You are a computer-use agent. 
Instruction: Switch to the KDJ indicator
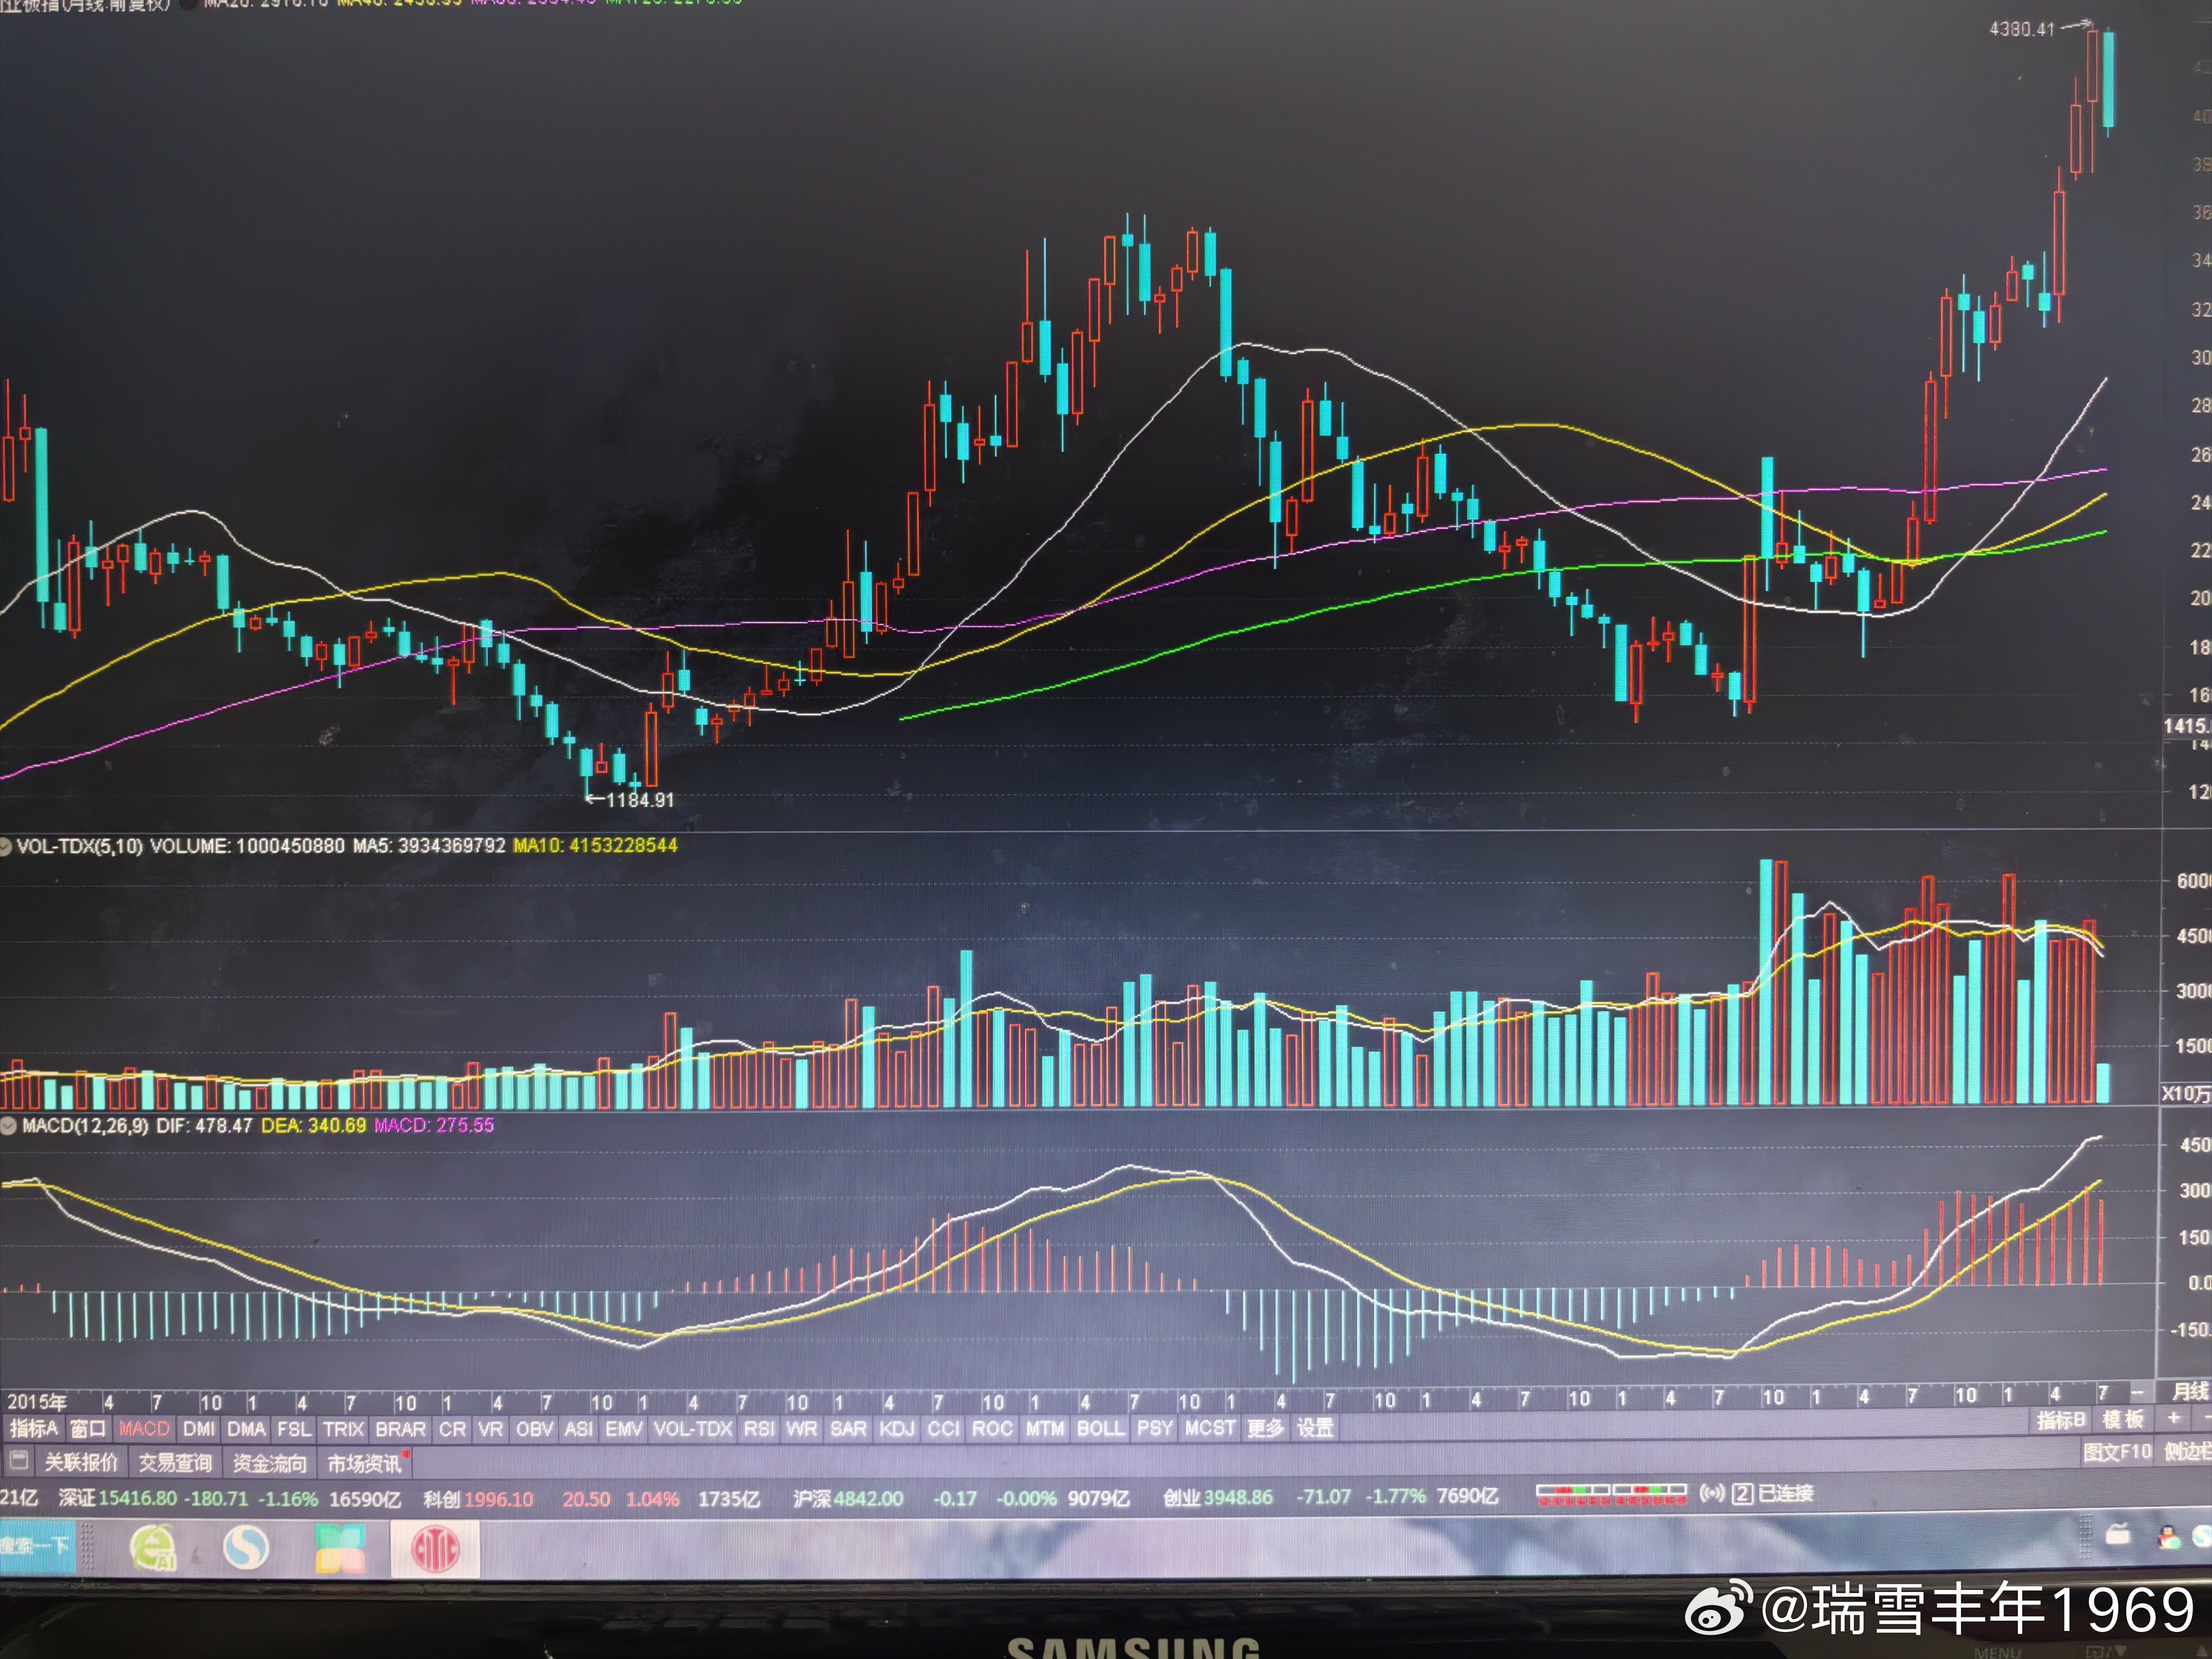pos(897,1429)
